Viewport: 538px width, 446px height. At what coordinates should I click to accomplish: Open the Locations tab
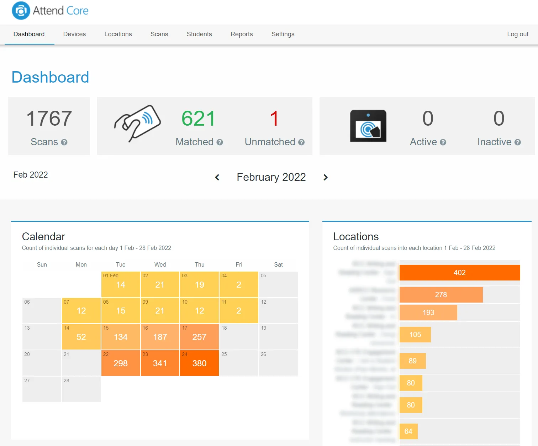point(118,34)
